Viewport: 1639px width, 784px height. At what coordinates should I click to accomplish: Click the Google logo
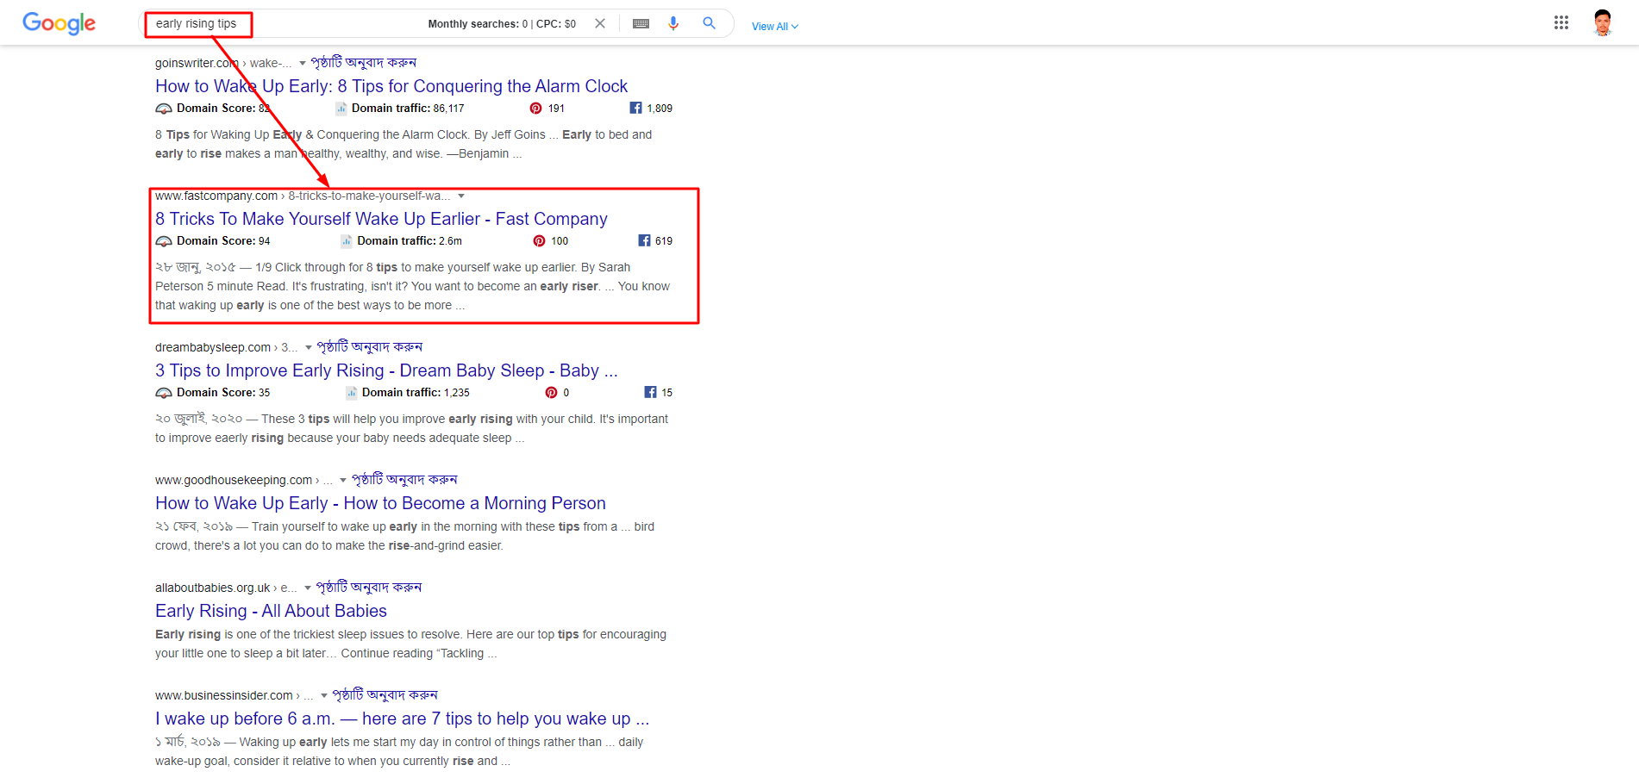pos(58,23)
